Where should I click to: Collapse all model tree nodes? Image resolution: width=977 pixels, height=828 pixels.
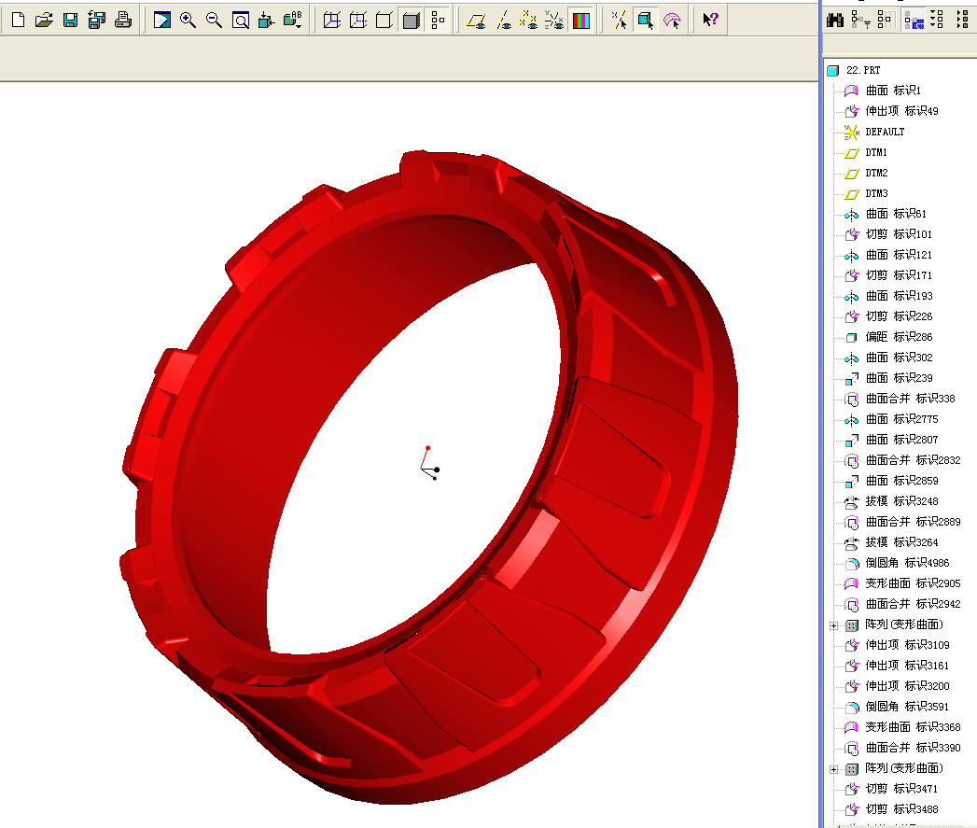963,20
